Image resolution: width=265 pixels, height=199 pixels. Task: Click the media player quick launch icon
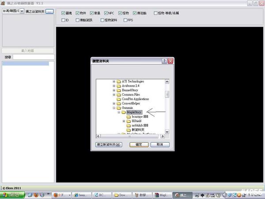pos(42,195)
